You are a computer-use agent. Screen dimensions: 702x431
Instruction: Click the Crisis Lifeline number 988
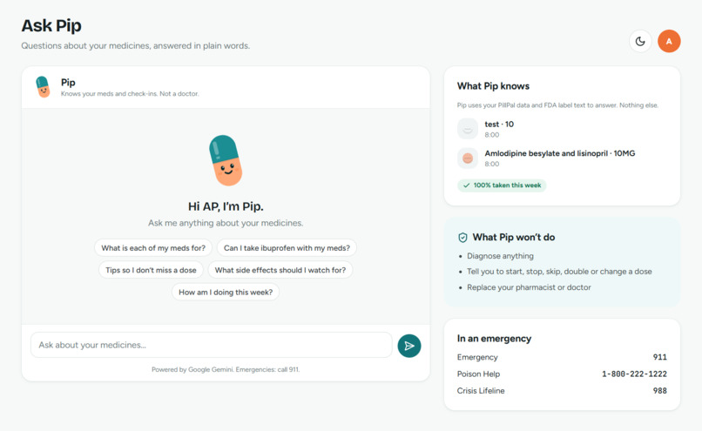click(x=660, y=391)
